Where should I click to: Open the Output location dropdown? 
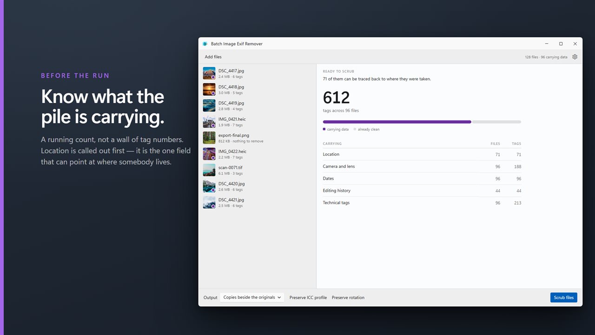(252, 297)
